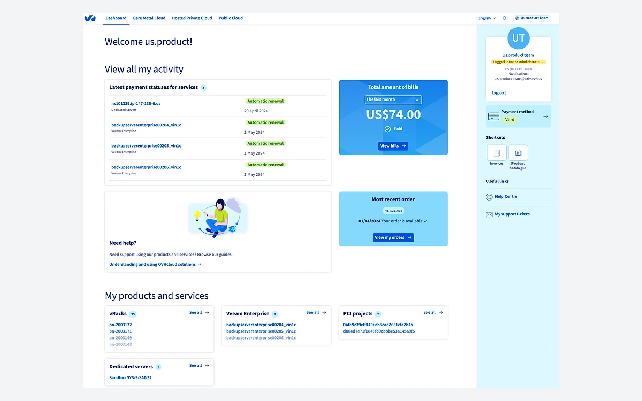The height and width of the screenshot is (401, 642).
Task: Switch to the Bare Metal Cloud tab
Action: coord(149,18)
